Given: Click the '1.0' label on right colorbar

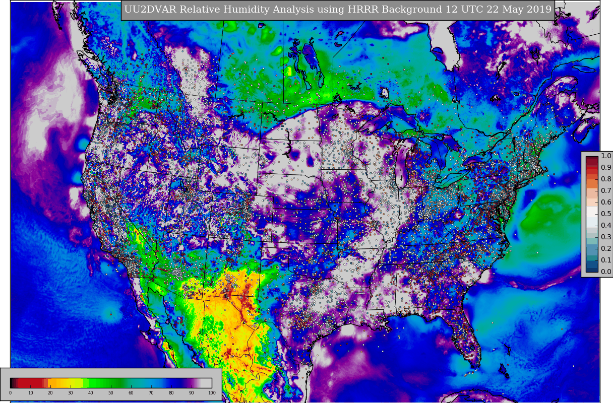Looking at the screenshot, I should coord(606,156).
